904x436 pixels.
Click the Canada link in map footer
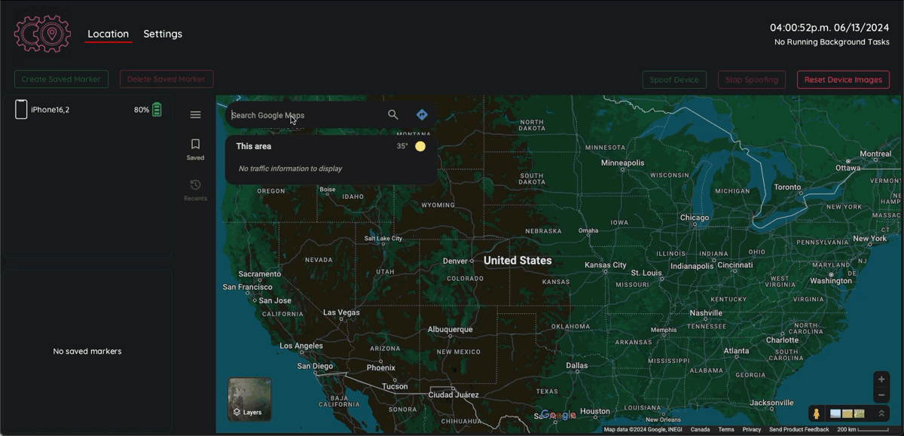click(x=701, y=430)
